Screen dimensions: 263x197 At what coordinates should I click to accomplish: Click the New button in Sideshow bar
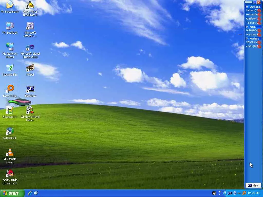(253, 185)
